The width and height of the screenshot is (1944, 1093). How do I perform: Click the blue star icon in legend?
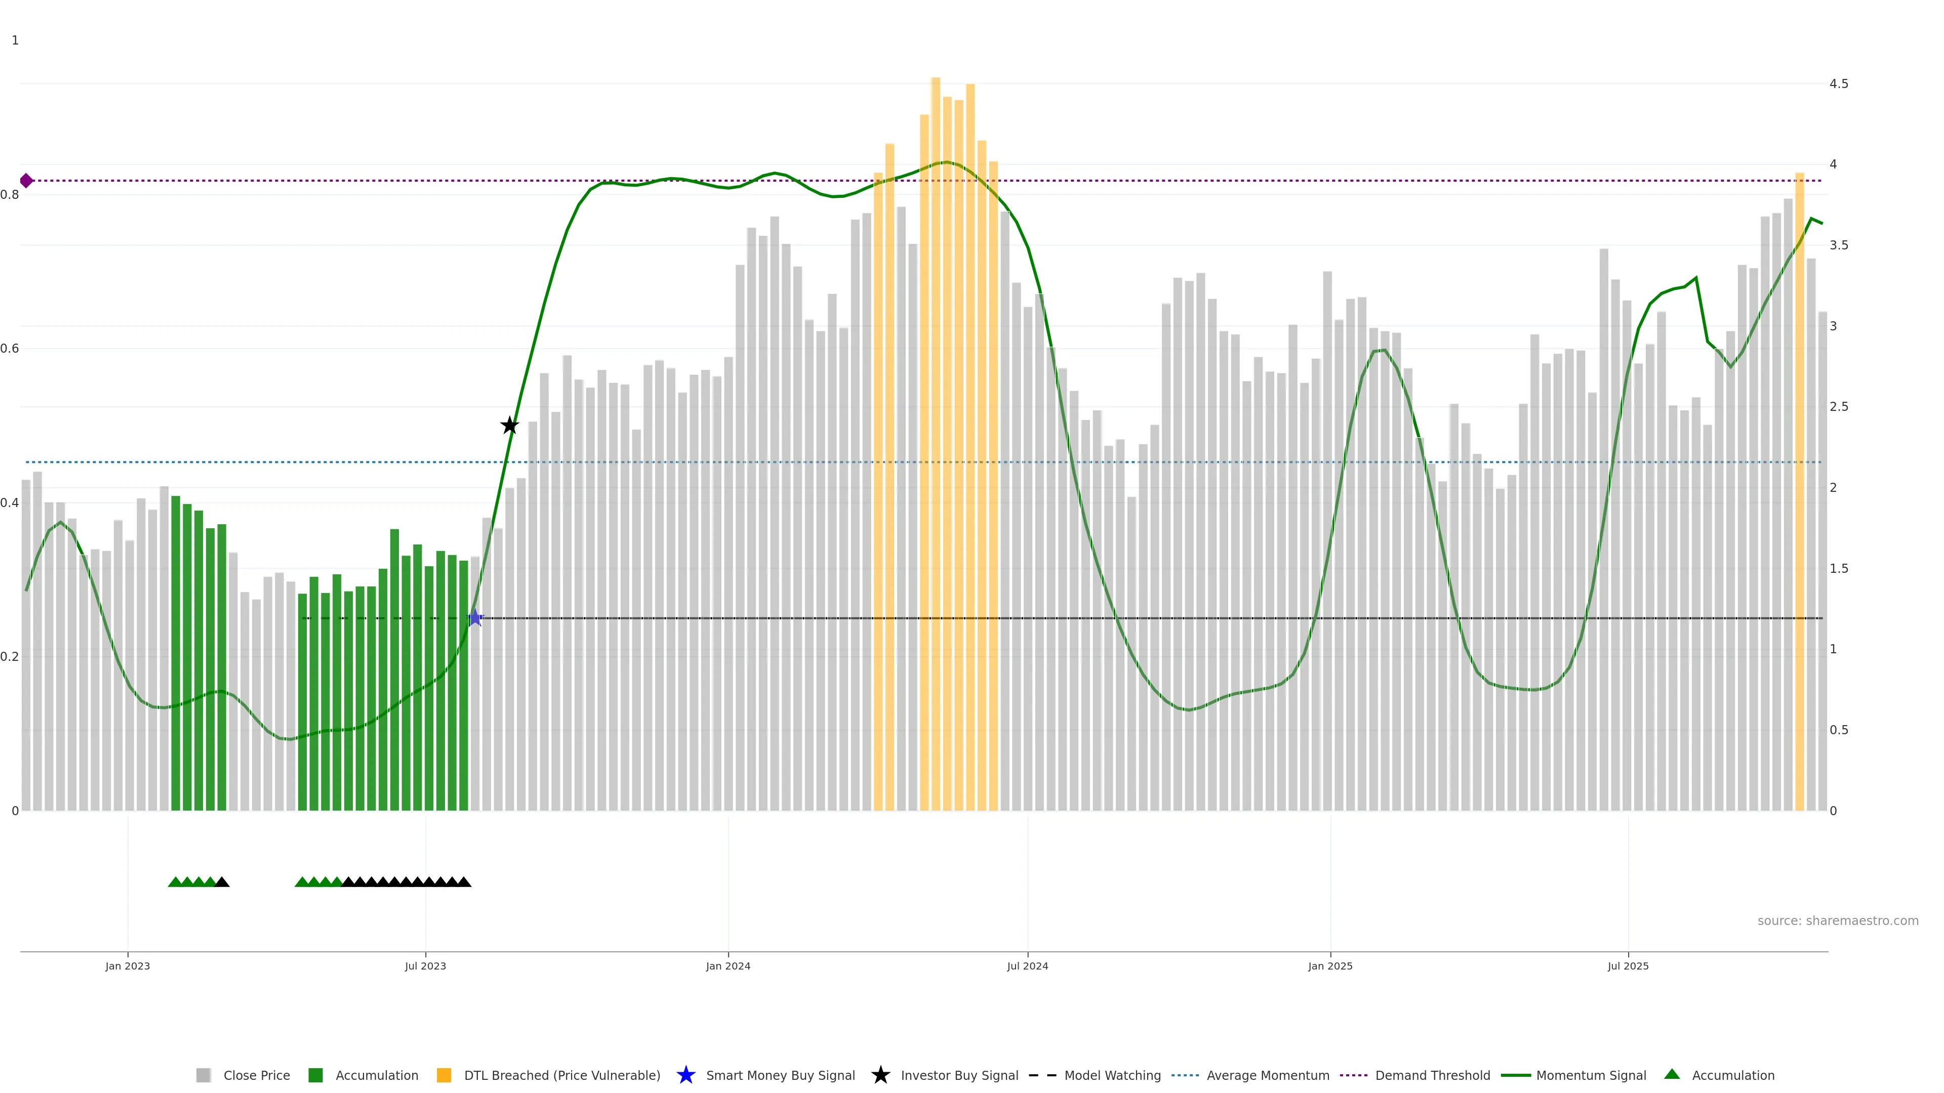(x=685, y=1076)
